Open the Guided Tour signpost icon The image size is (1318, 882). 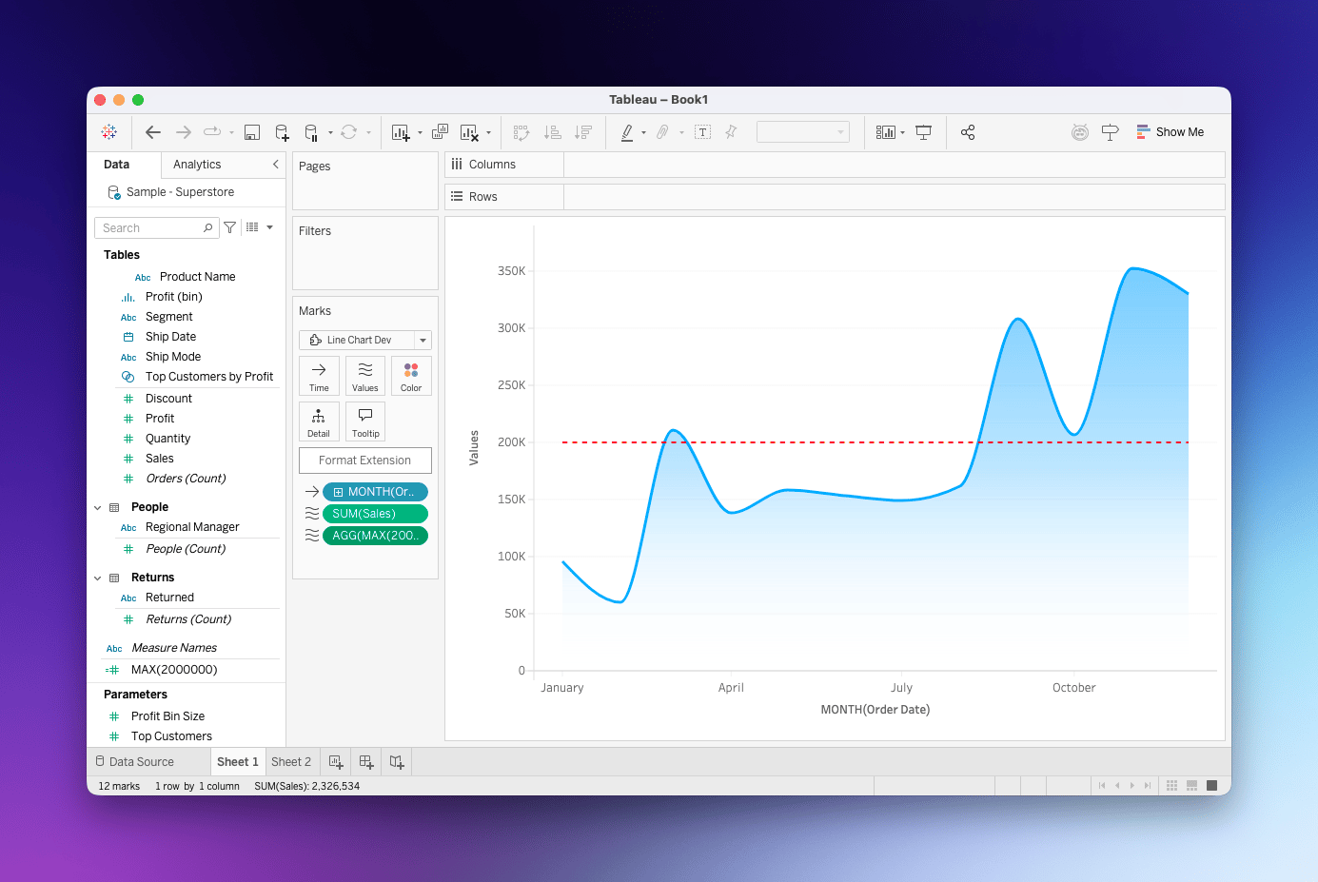click(x=1110, y=132)
